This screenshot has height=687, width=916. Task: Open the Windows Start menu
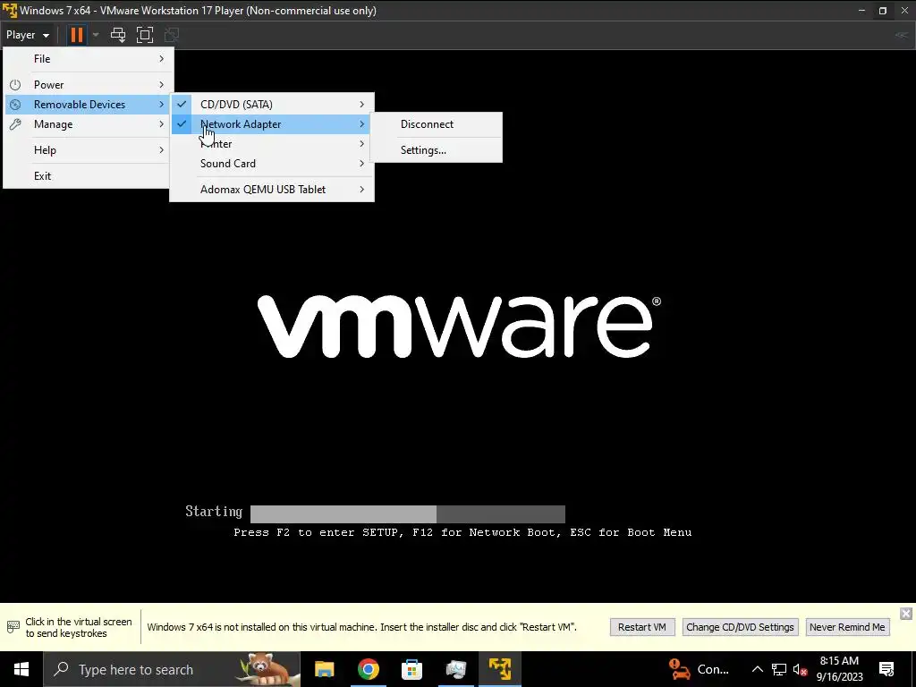click(21, 669)
